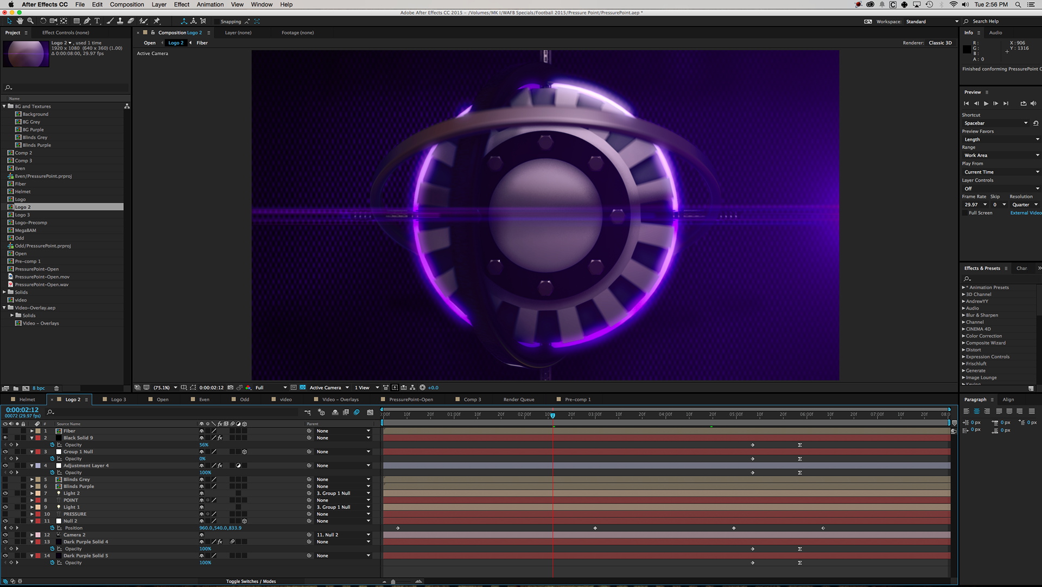Collapse the BG and Textures folder
1042x587 pixels.
click(x=4, y=106)
